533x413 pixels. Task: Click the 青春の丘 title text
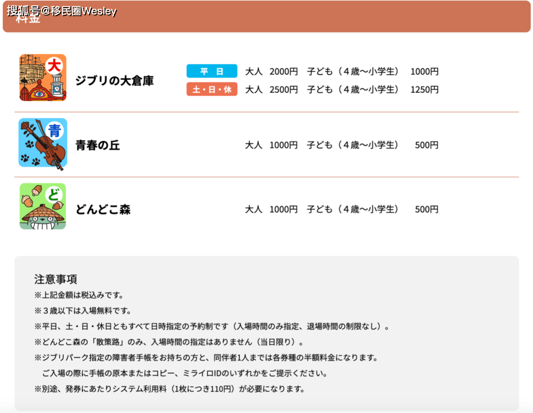coord(98,145)
